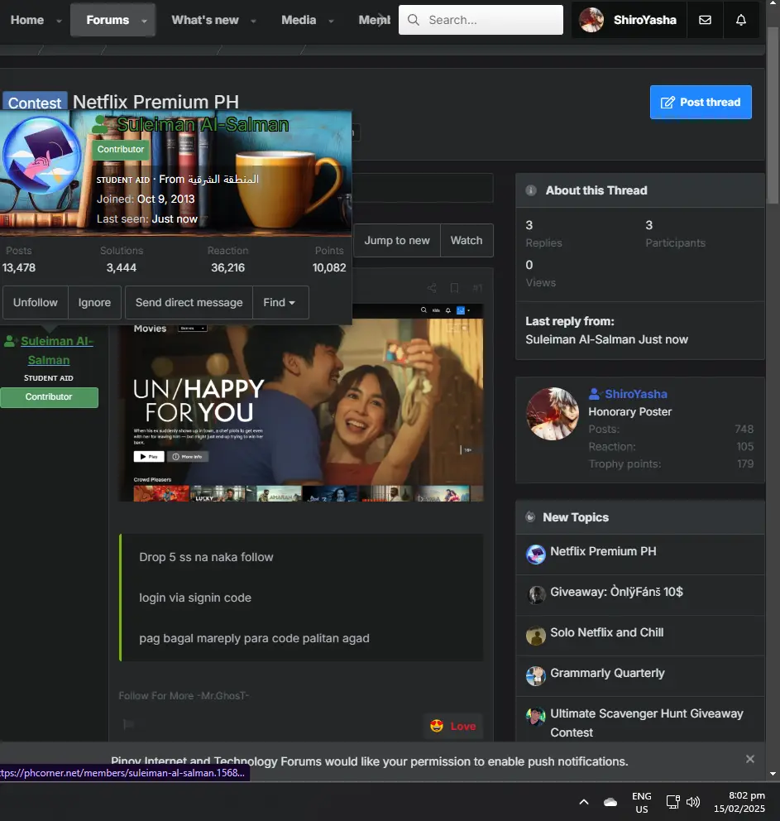Open the Media navigation tab
The image size is (780, 821).
click(x=299, y=20)
